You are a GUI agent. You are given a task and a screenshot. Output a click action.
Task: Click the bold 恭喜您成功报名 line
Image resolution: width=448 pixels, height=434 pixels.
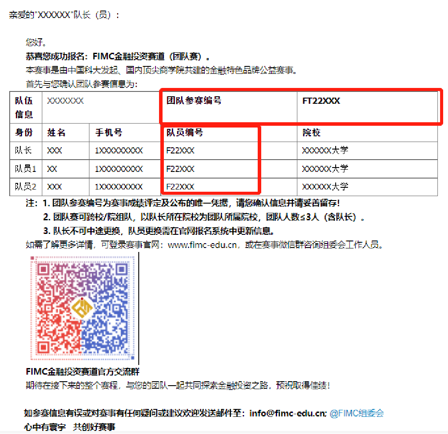(118, 56)
